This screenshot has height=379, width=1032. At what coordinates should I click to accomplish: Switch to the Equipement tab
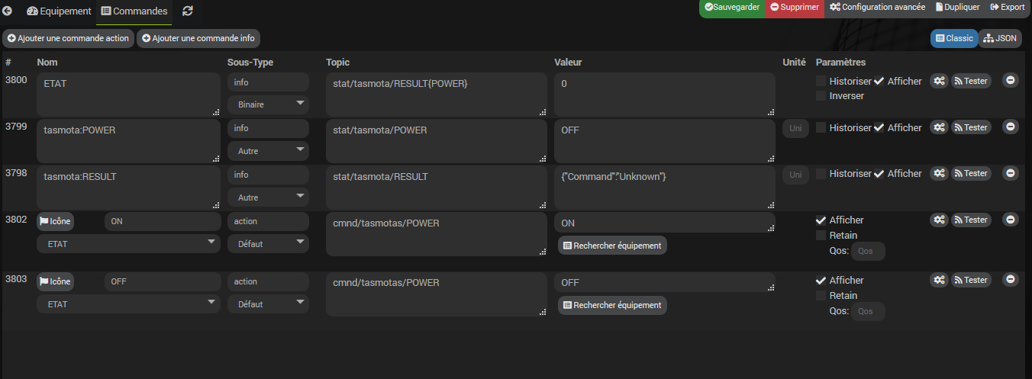[59, 11]
